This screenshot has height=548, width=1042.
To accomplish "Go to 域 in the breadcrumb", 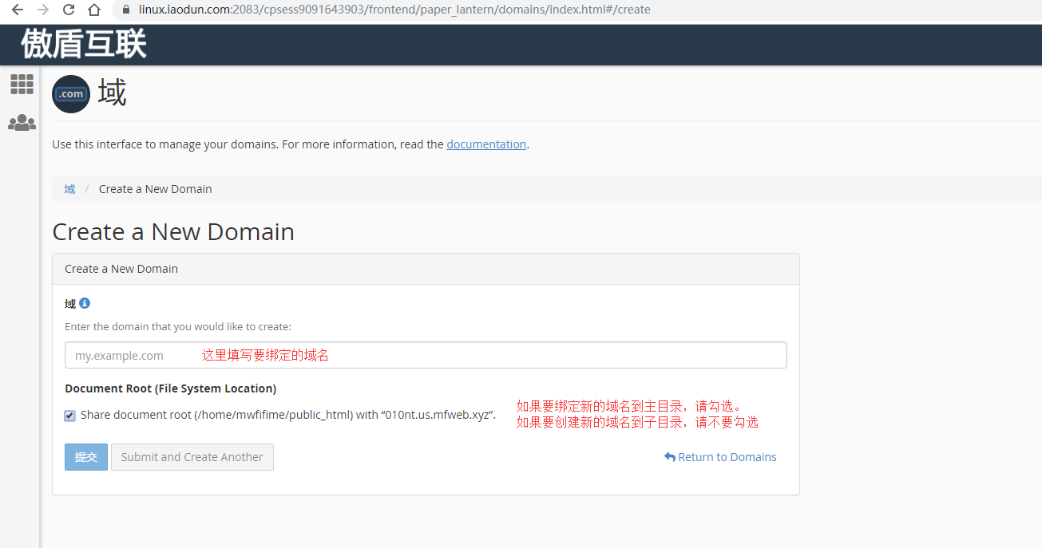I will point(69,189).
